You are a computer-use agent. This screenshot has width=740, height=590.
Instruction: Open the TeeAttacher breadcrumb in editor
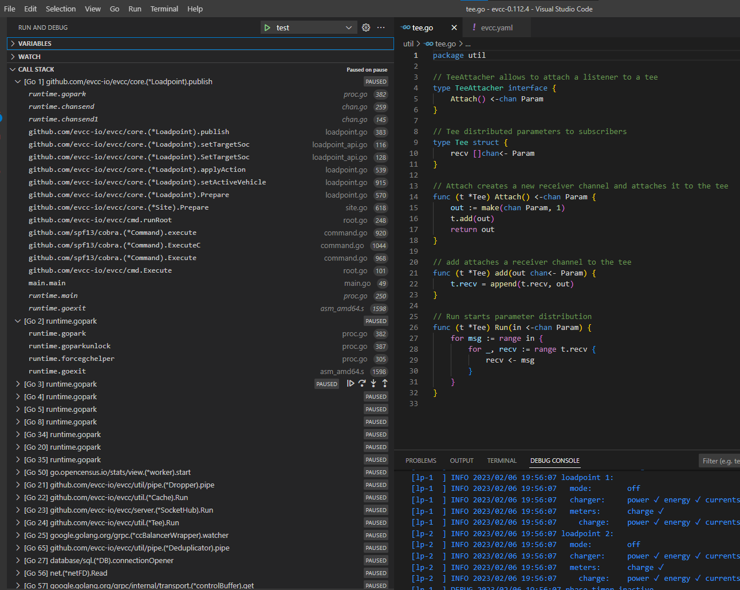467,44
